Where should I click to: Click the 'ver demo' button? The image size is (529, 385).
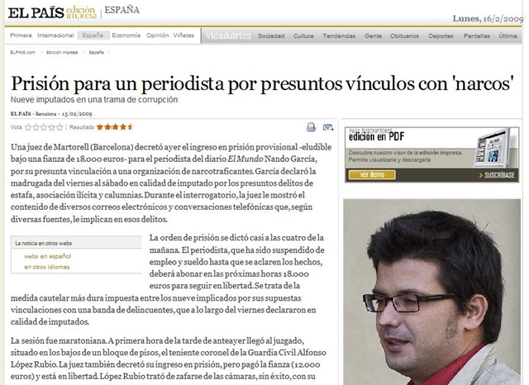click(x=372, y=174)
